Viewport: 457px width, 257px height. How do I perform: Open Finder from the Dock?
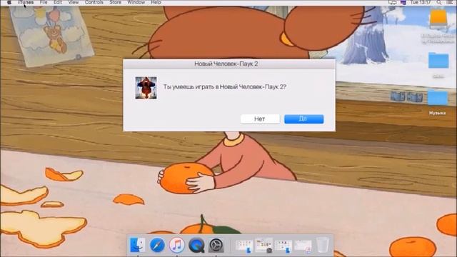(137, 245)
